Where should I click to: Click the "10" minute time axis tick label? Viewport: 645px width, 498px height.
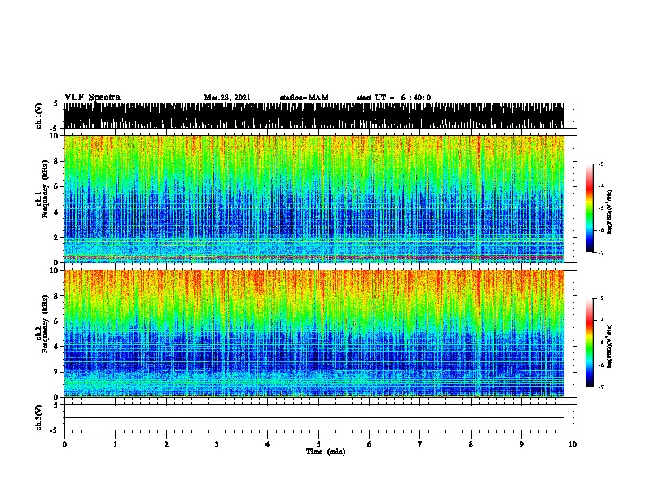(x=573, y=444)
